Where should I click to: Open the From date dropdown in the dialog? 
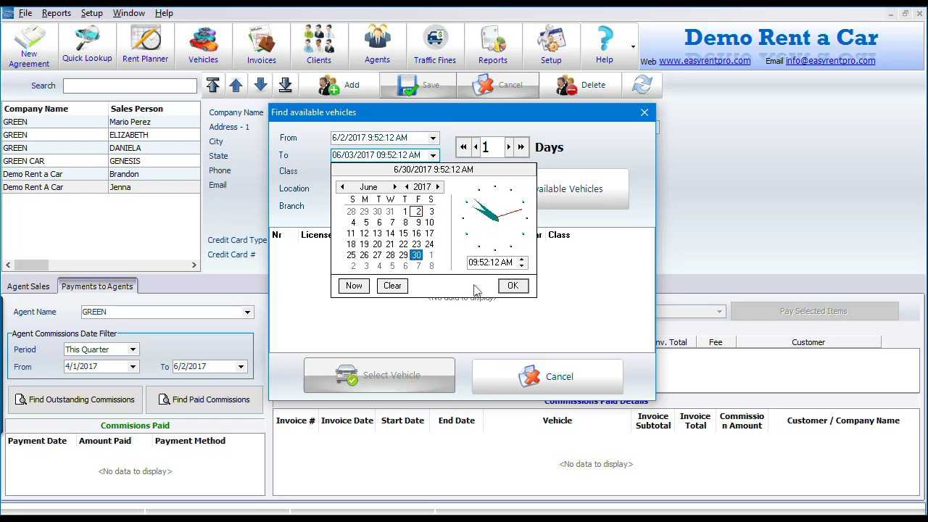point(433,138)
